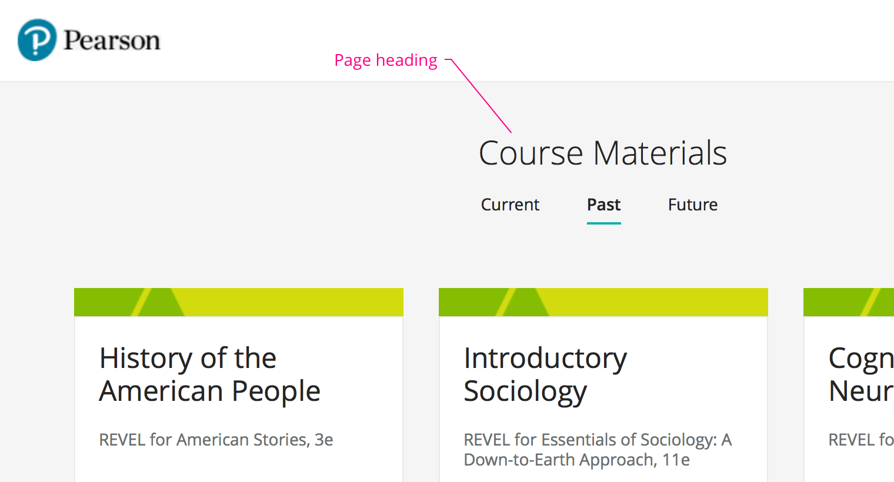
Task: Click the Course Materials page heading
Action: [603, 153]
